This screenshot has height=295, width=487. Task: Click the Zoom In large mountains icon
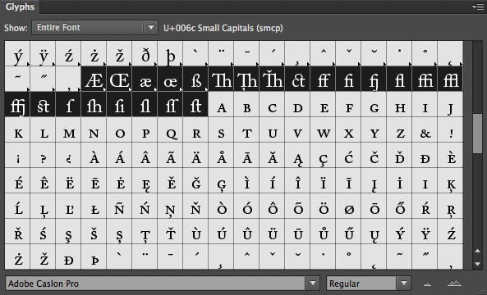[454, 283]
